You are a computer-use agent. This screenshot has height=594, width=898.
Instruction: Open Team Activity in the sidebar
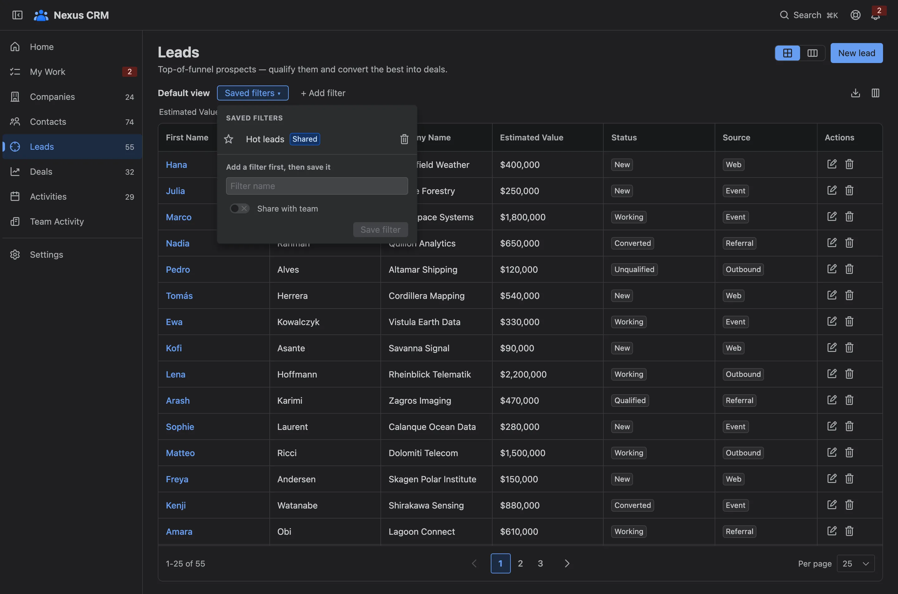[72, 221]
